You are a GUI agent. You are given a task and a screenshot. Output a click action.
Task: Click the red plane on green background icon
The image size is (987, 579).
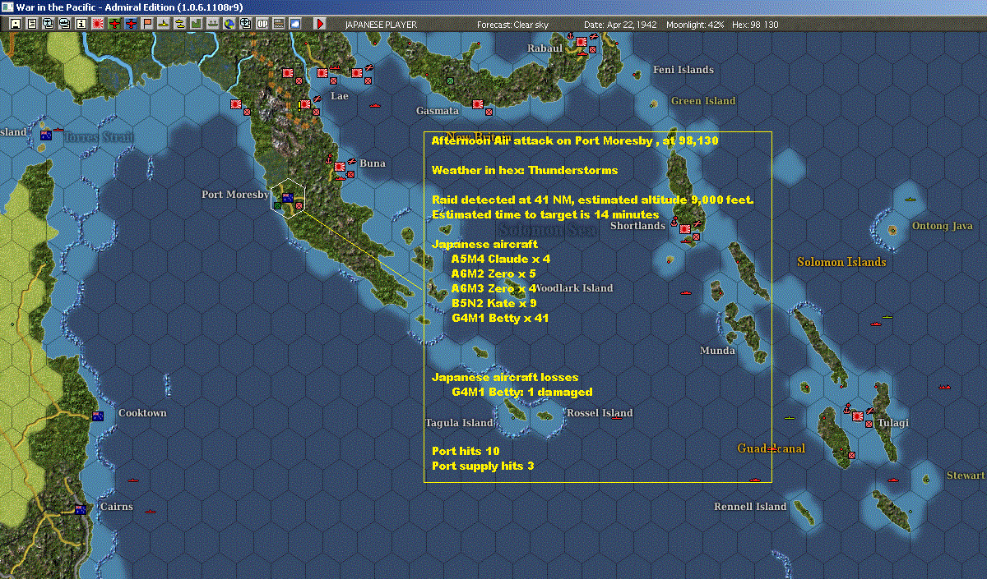click(x=114, y=24)
